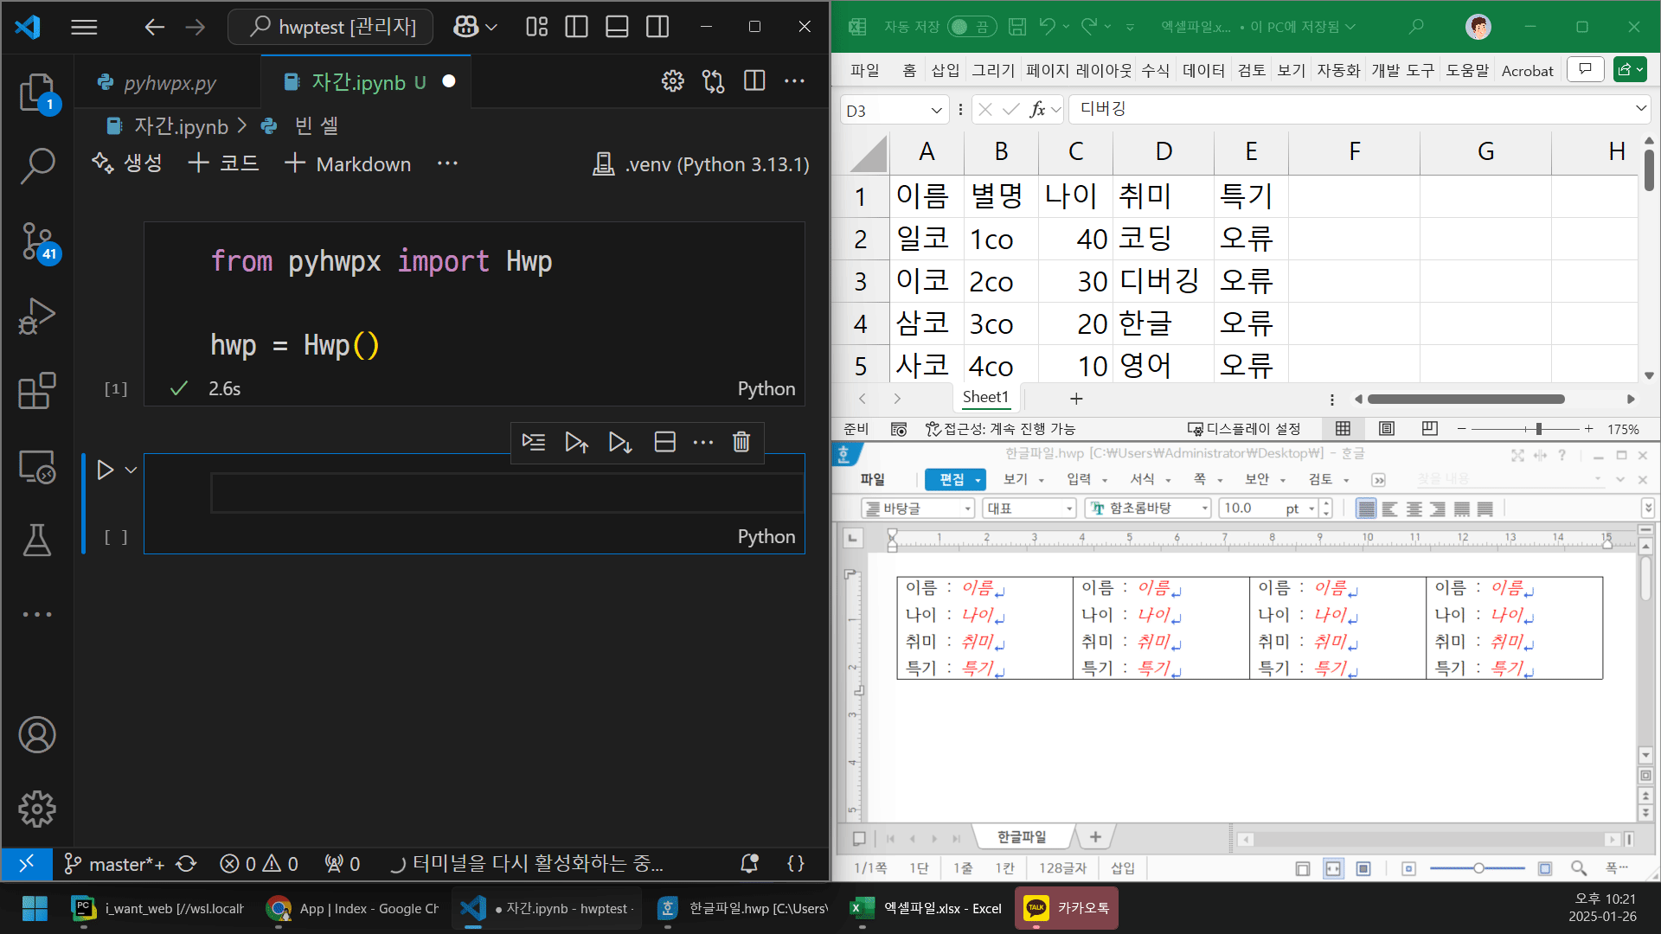
Task: Open the Run and Debug view
Action: pos(37,316)
